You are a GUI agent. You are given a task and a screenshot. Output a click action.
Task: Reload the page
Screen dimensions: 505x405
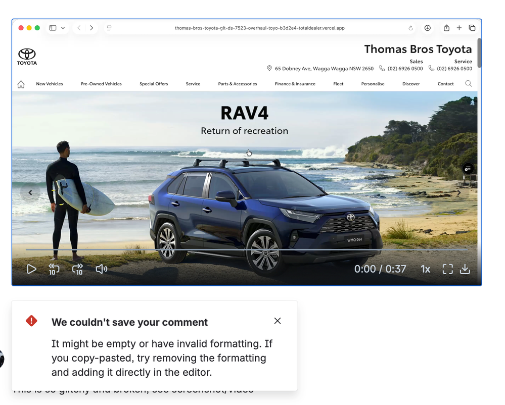click(410, 28)
